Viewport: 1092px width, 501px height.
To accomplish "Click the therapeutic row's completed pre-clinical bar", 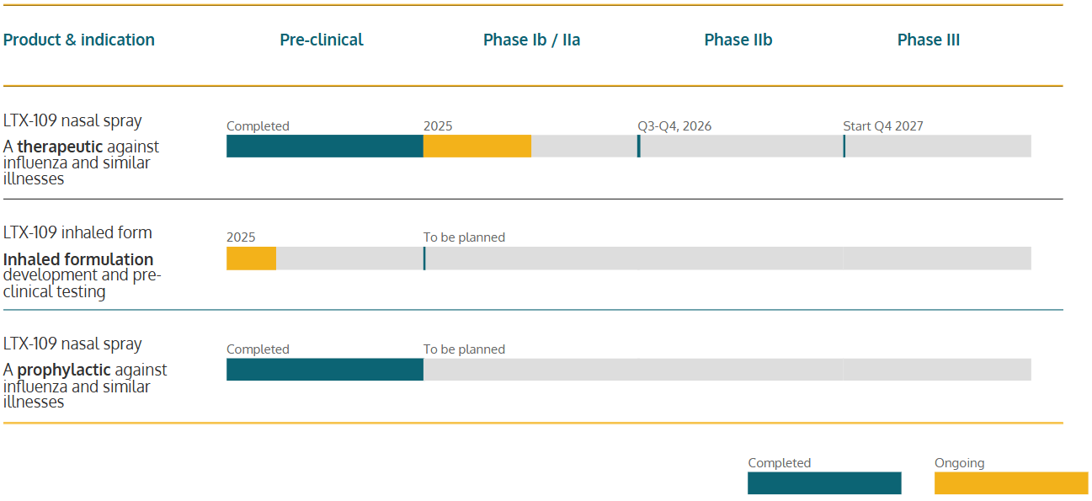I will (324, 146).
